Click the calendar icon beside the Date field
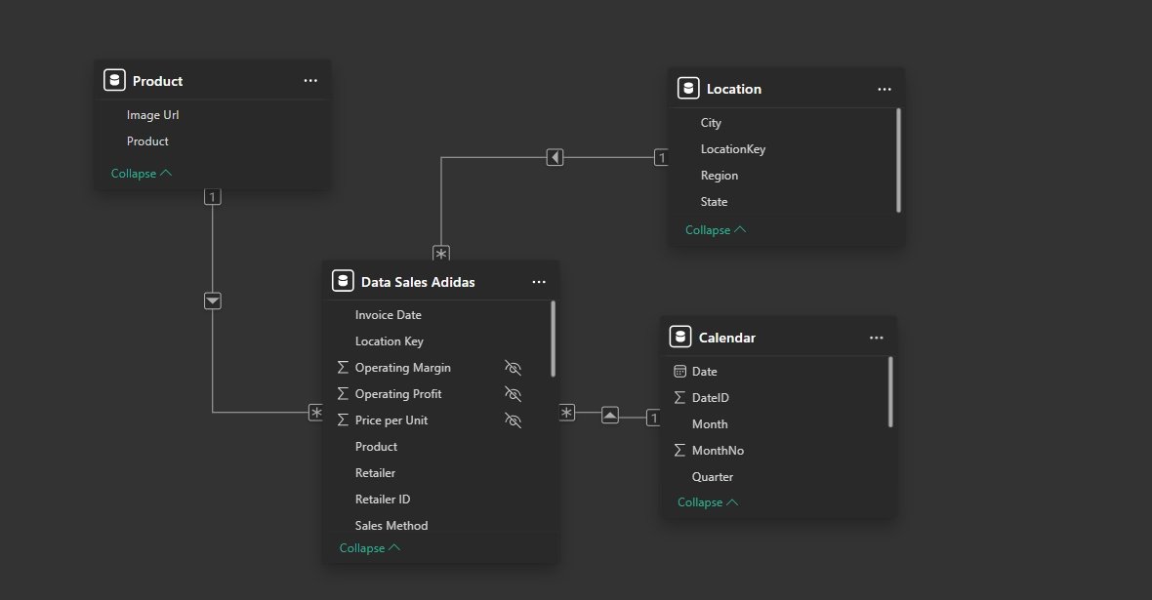This screenshot has height=600, width=1152. click(x=682, y=371)
